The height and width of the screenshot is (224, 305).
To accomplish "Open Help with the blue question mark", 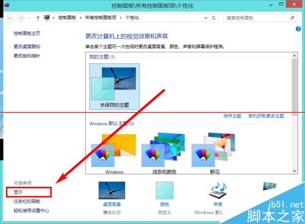I will [x=298, y=29].
